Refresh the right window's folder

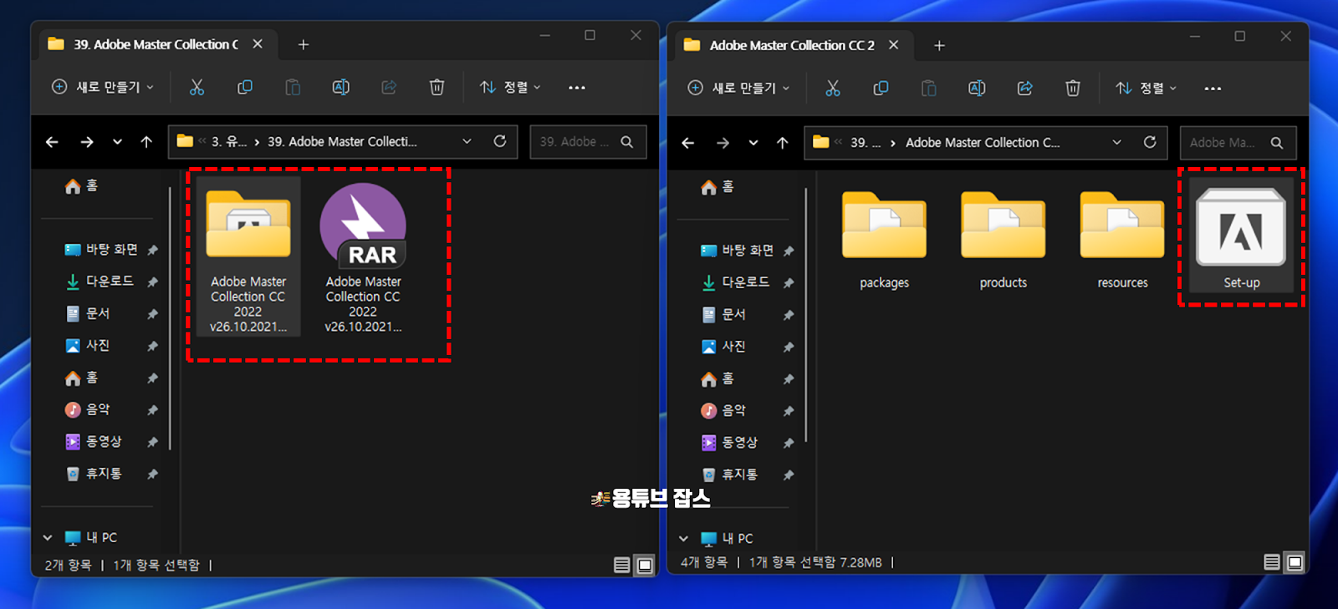[x=1150, y=142]
